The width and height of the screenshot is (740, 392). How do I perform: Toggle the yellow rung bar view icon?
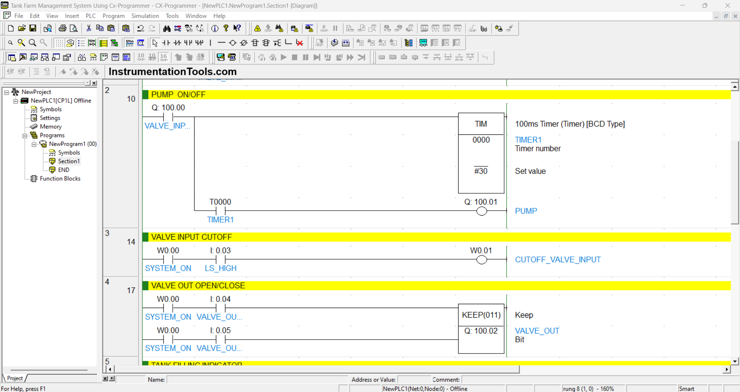104,43
